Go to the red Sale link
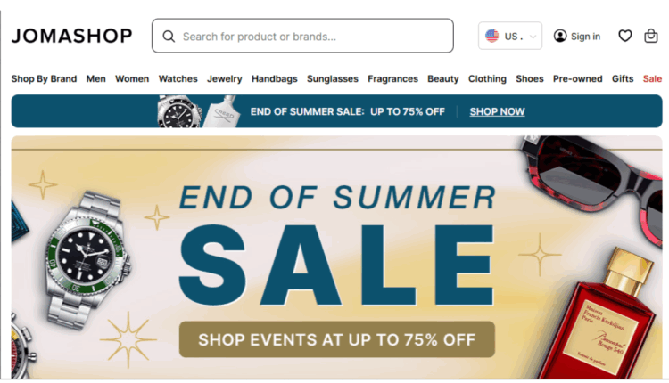 click(652, 78)
